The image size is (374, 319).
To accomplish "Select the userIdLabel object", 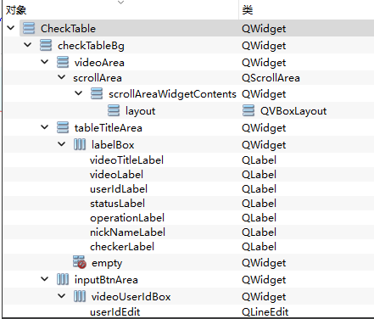I will pos(119,189).
